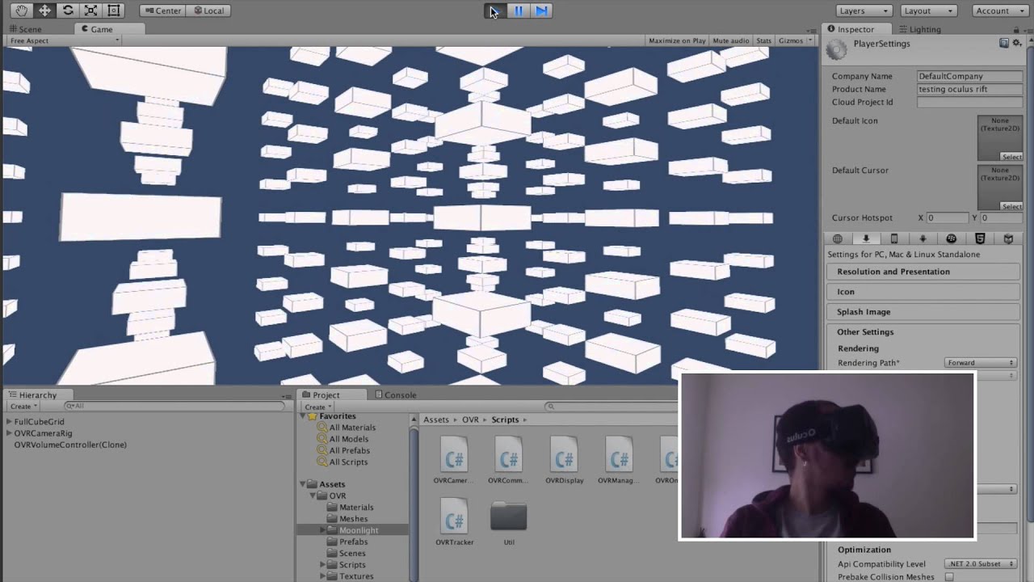Open the Rendering Path dropdown
This screenshot has width=1034, height=582.
(x=980, y=363)
